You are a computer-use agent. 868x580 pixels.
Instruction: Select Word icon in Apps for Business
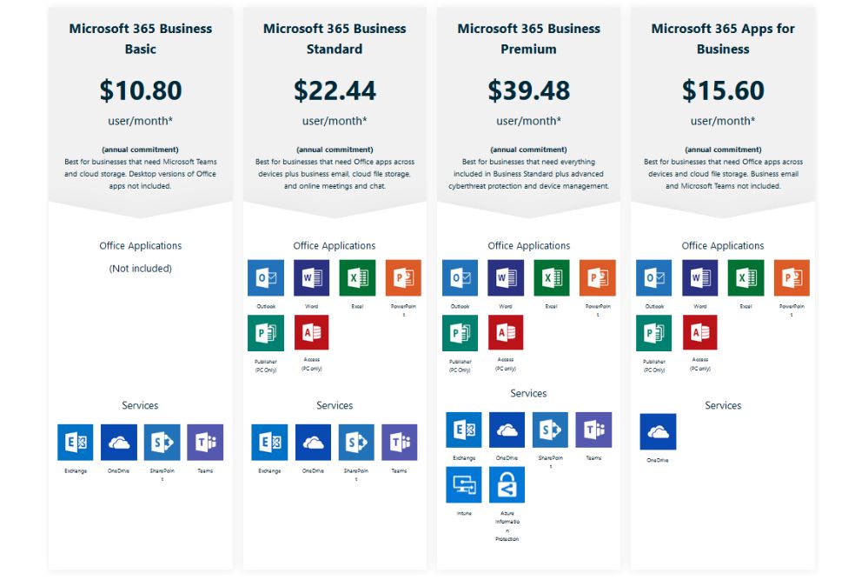tap(700, 278)
